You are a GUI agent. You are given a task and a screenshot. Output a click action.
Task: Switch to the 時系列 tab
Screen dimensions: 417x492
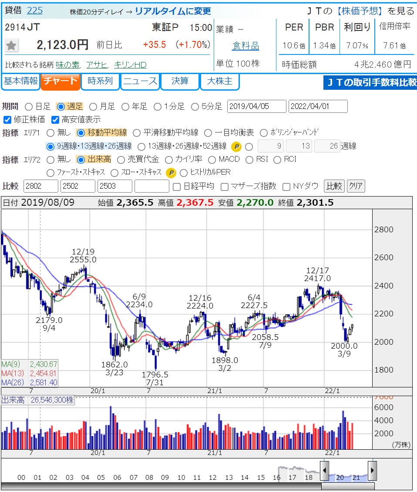click(x=100, y=81)
